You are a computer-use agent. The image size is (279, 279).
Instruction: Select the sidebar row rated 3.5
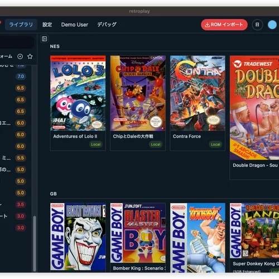[16, 204]
